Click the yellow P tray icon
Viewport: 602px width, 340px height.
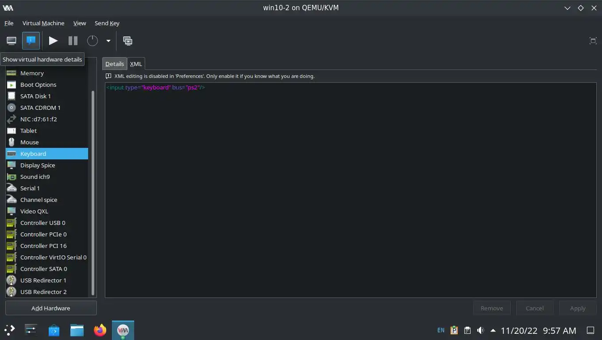pos(454,330)
